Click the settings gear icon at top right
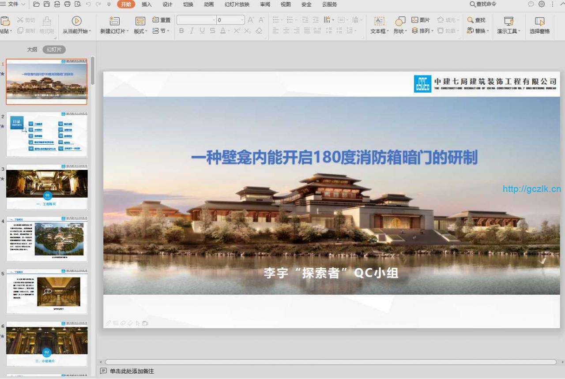The height and width of the screenshot is (379, 565). [x=542, y=4]
